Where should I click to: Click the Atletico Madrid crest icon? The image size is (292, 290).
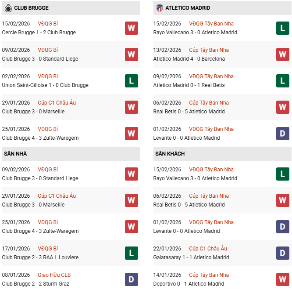pyautogui.click(x=160, y=8)
